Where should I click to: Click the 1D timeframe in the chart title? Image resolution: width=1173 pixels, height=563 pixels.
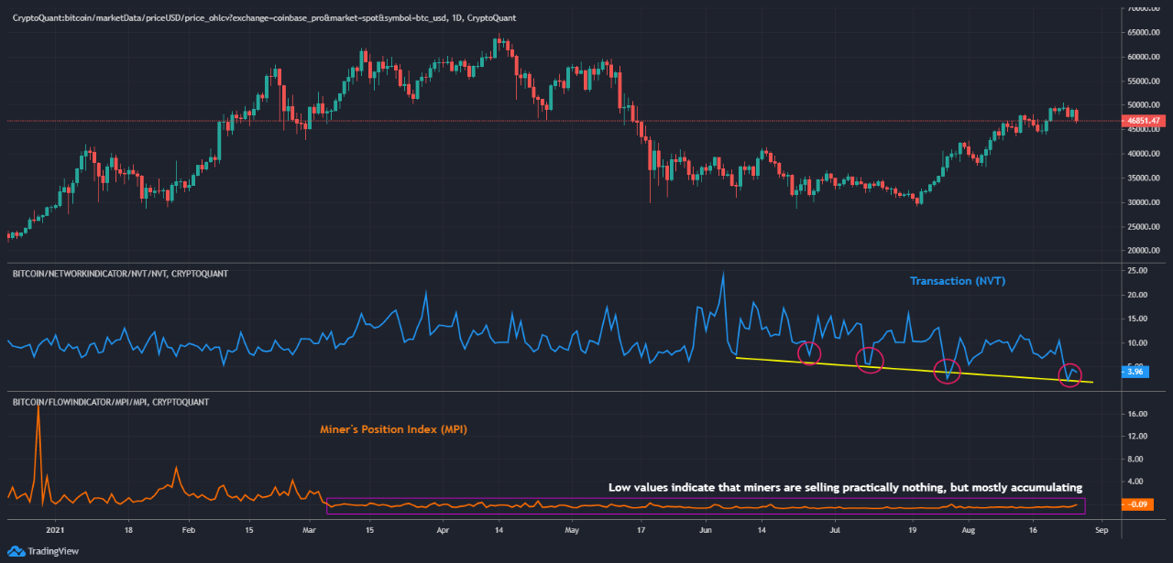coord(455,17)
